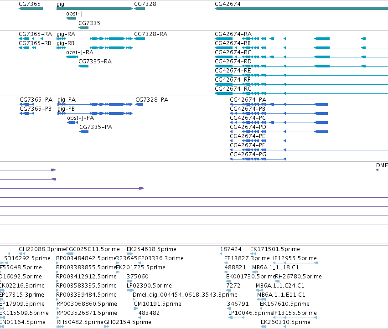Select transcript CG42674-RC
This screenshot has width=388, height=329.
(x=301, y=57)
